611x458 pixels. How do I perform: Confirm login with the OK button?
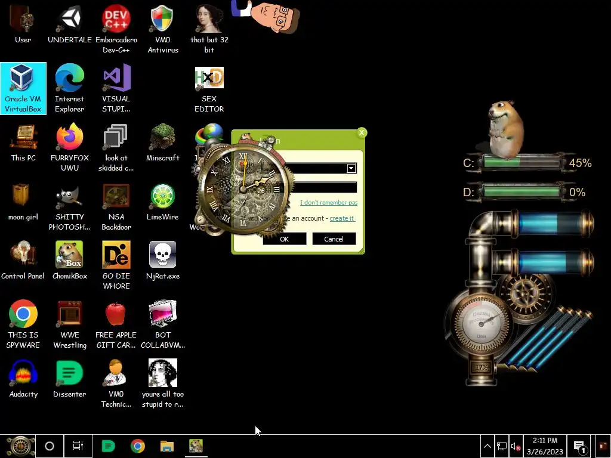(x=285, y=239)
